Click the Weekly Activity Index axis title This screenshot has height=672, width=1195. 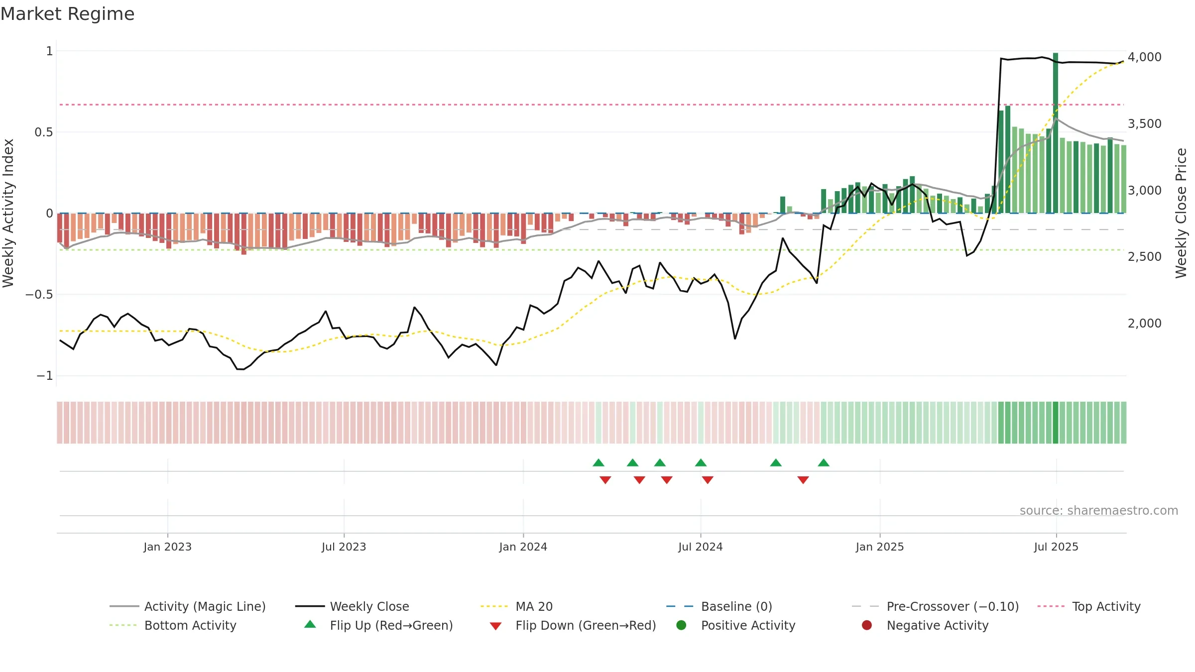[x=8, y=213]
